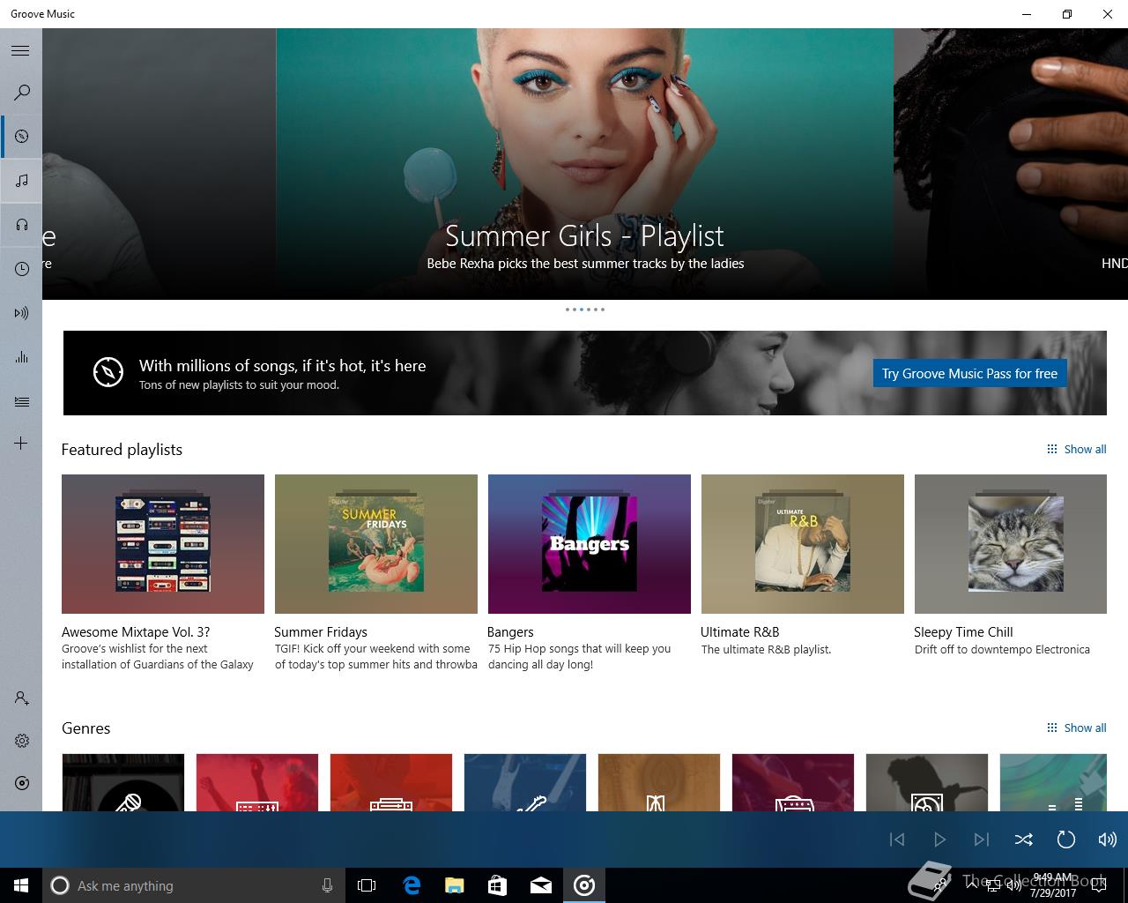This screenshot has height=903, width=1128.
Task: Open Task View in taskbar
Action: (367, 885)
